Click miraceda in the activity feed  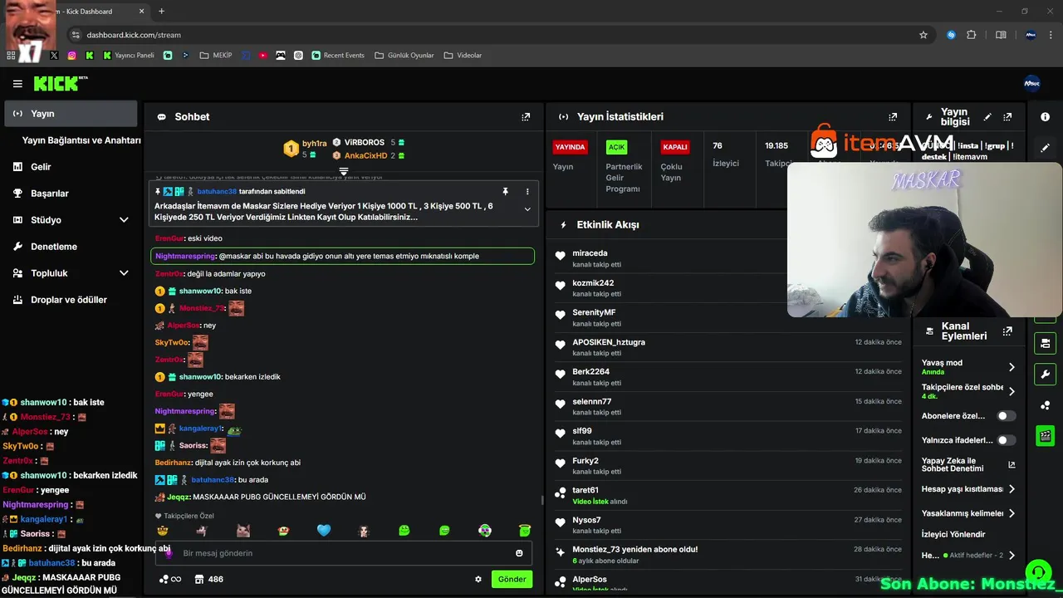[x=590, y=253]
